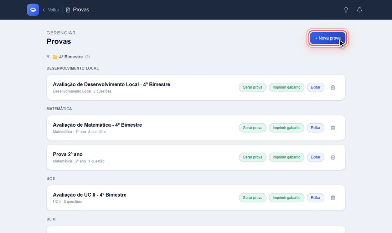392x233 pixels.
Task: Open the lightbulb tips icon
Action: point(346,10)
